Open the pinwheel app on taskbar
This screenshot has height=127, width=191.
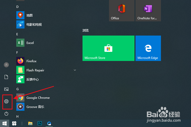14,123
